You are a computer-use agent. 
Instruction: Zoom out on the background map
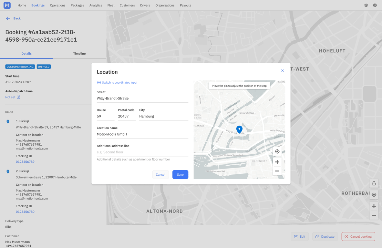point(374,215)
